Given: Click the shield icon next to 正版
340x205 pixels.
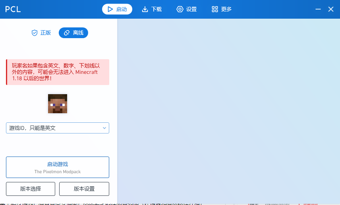Looking at the screenshot, I should click(35, 33).
